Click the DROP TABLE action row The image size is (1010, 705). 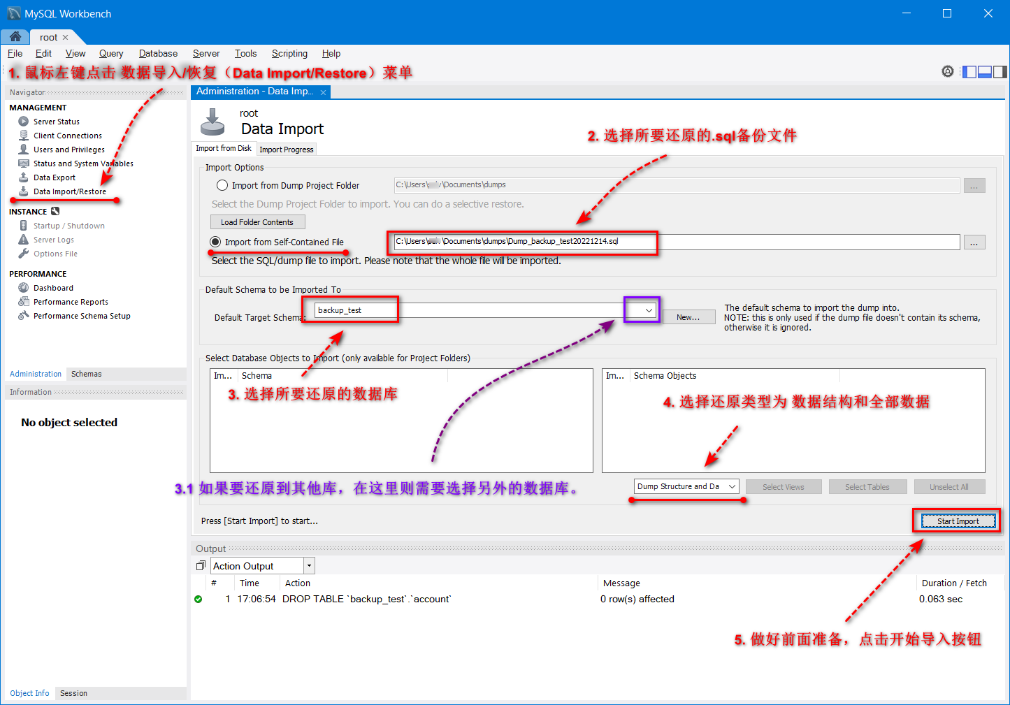pyautogui.click(x=598, y=599)
